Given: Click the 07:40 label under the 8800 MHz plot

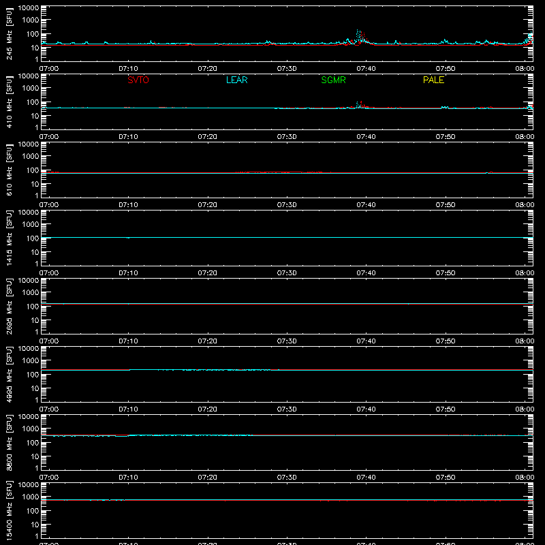Looking at the screenshot, I should pos(366,478).
